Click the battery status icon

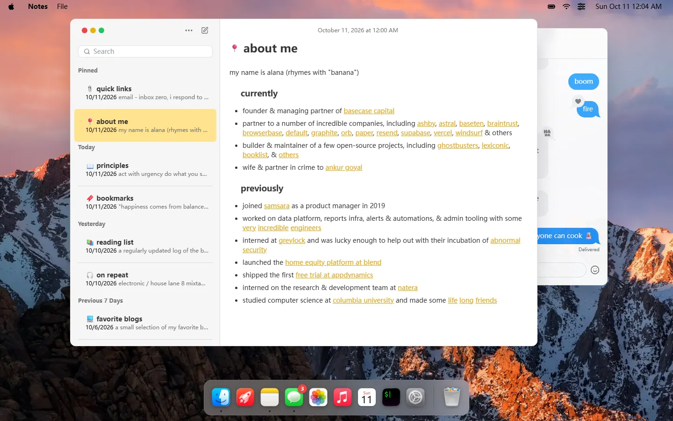(551, 7)
